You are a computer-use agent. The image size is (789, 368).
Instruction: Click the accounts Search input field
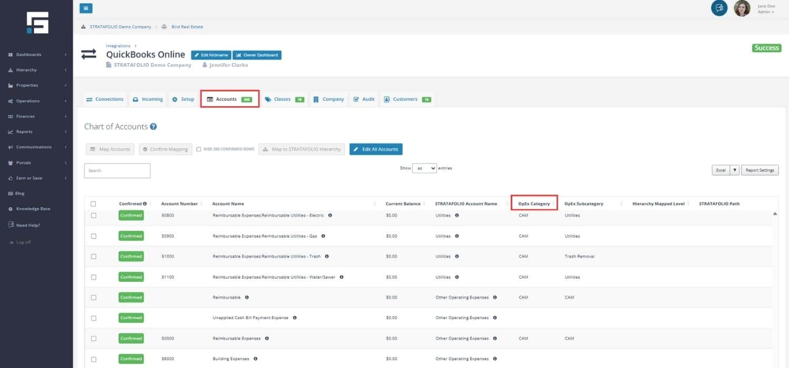117,171
